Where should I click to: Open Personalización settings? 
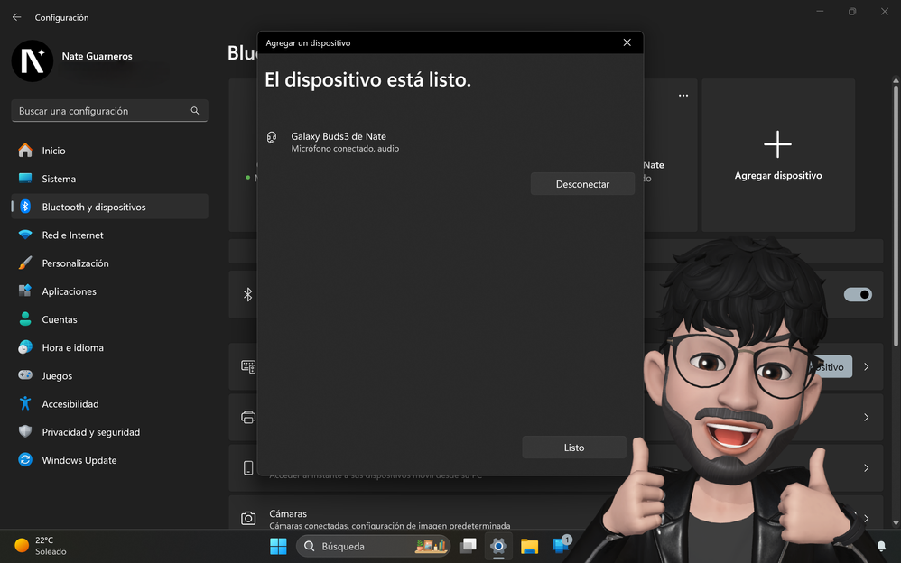[110, 263]
